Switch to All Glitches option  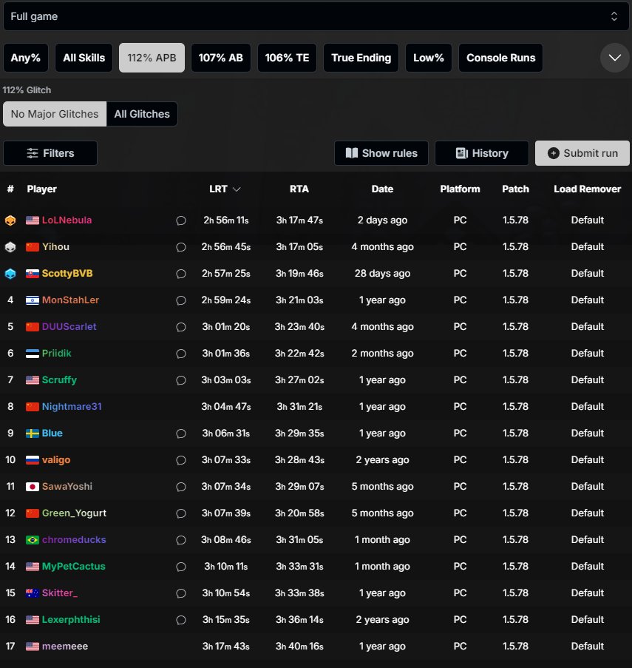coord(142,114)
